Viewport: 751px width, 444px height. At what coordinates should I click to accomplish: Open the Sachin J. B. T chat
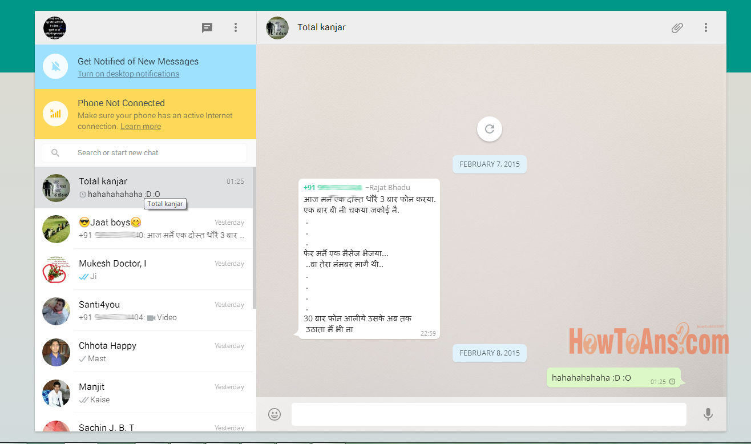tap(144, 423)
